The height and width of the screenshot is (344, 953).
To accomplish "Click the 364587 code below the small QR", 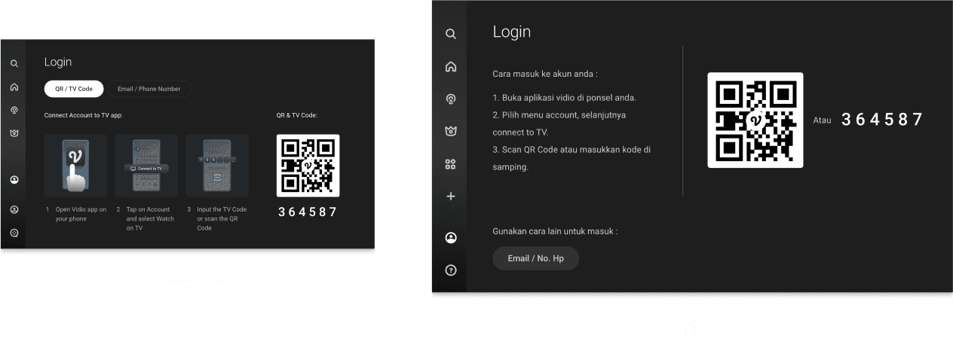I will pos(308,212).
